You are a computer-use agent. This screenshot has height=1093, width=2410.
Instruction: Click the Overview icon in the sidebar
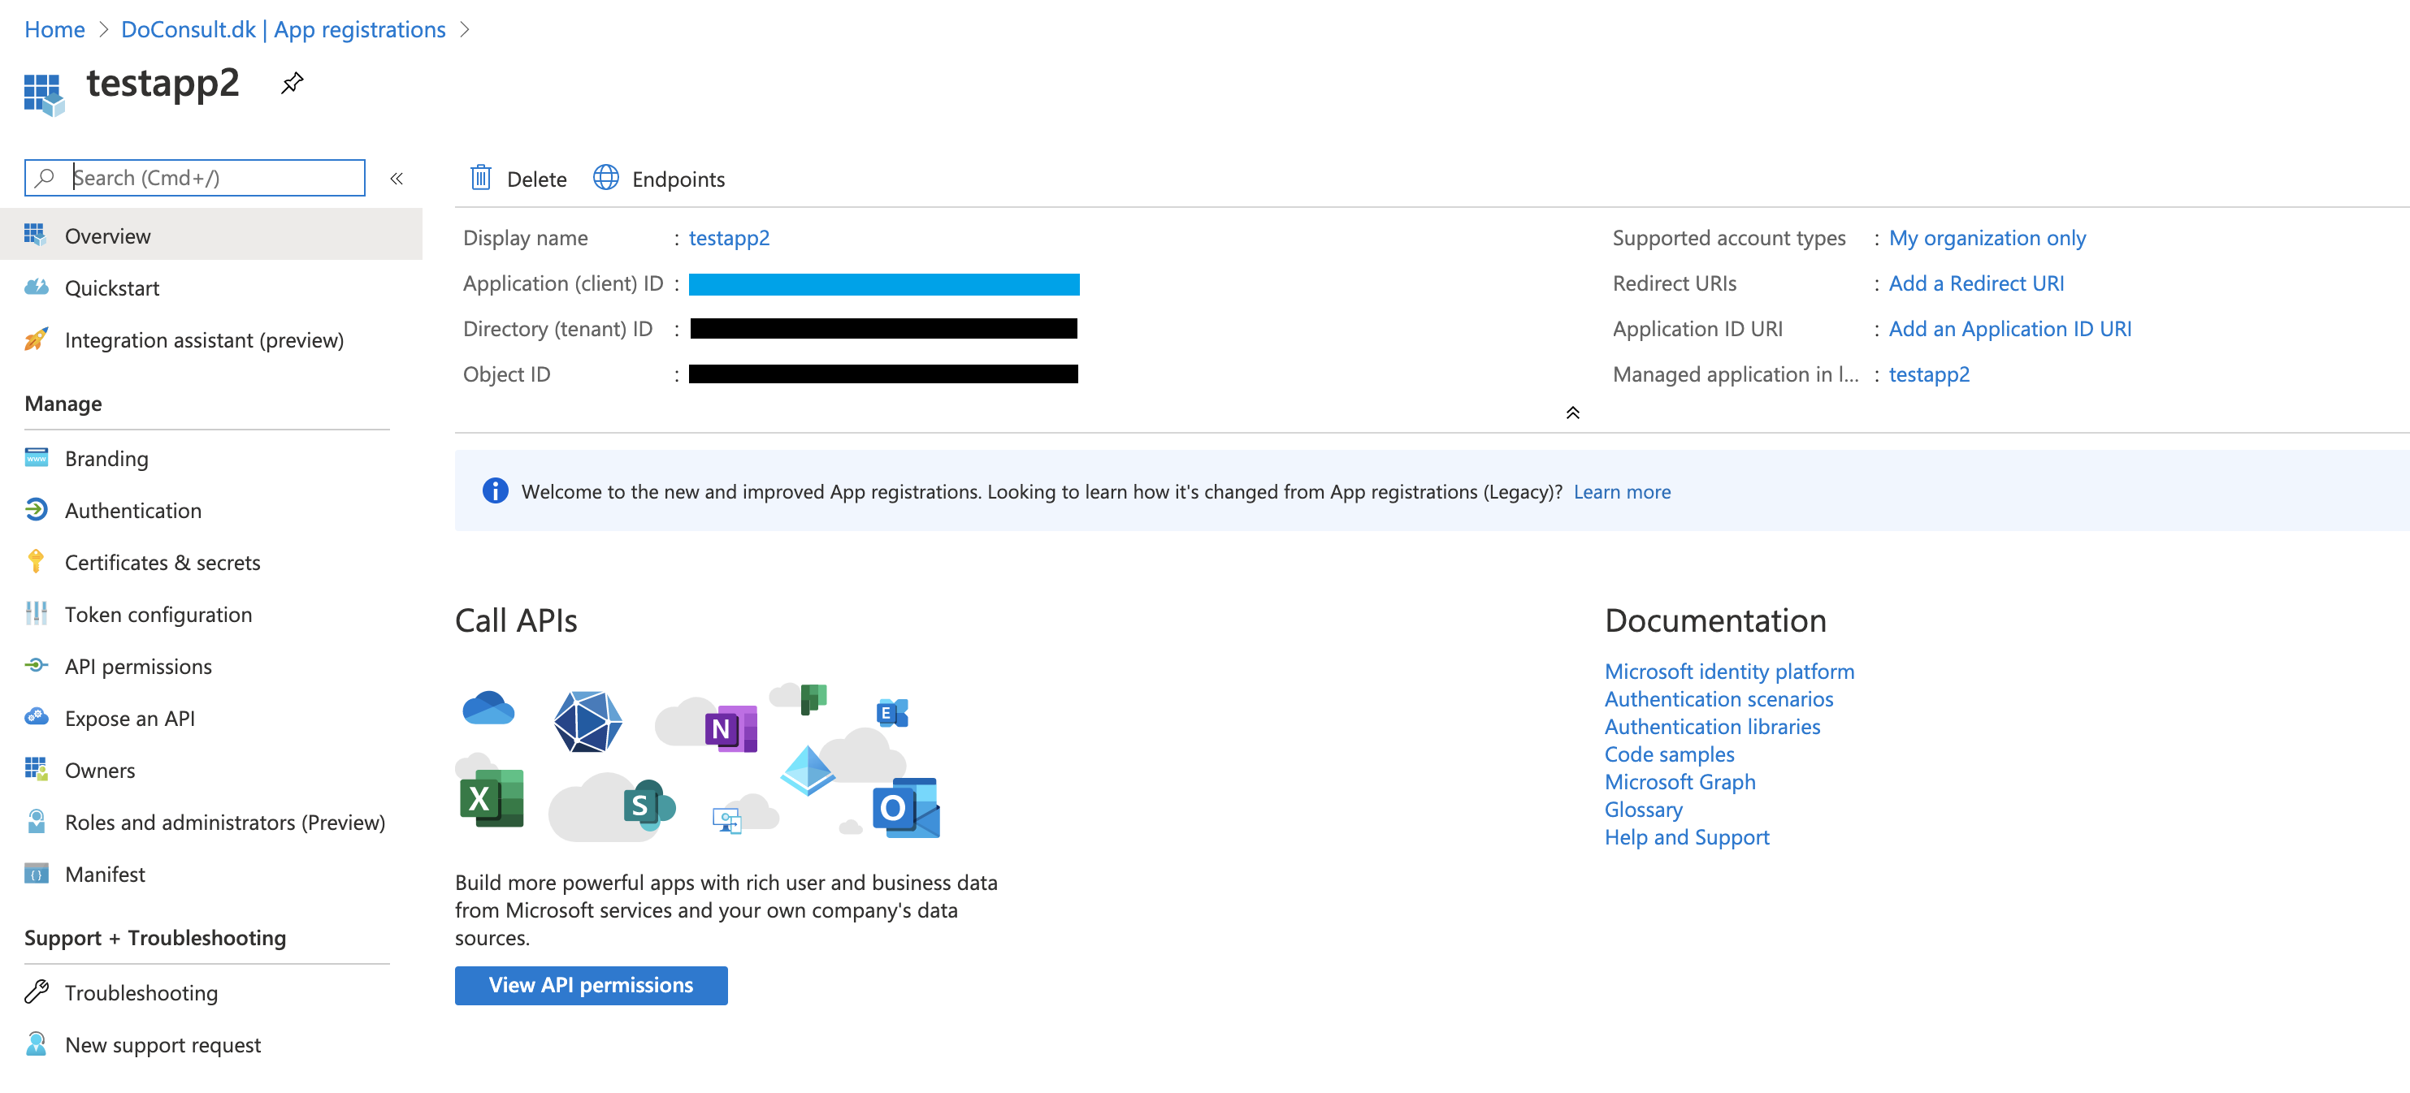pyautogui.click(x=36, y=235)
